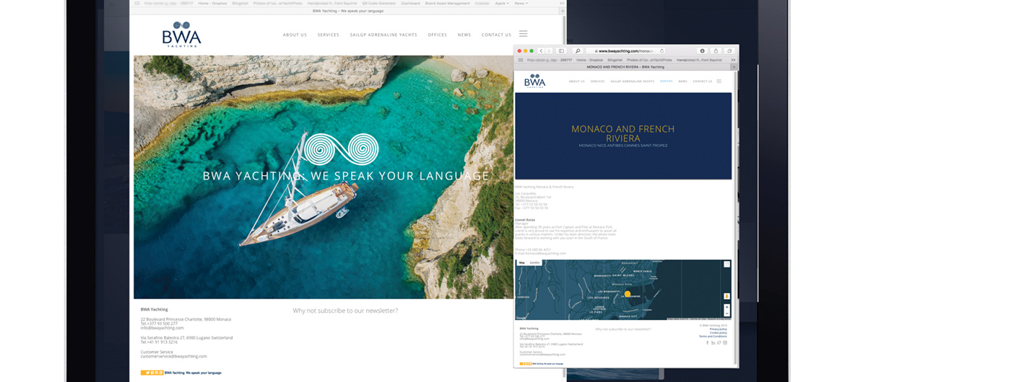Screen dimensions: 1011x382
Task: Reload page in front Safari window
Action: (661, 51)
